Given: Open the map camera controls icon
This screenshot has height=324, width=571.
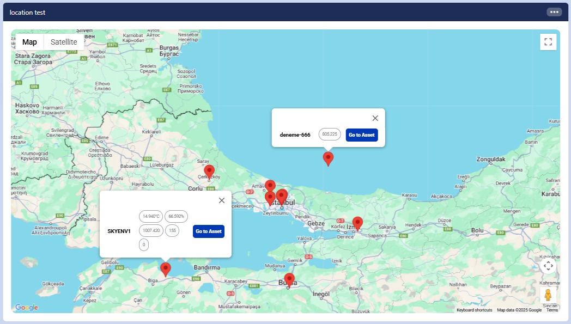Looking at the screenshot, I should pos(548,266).
